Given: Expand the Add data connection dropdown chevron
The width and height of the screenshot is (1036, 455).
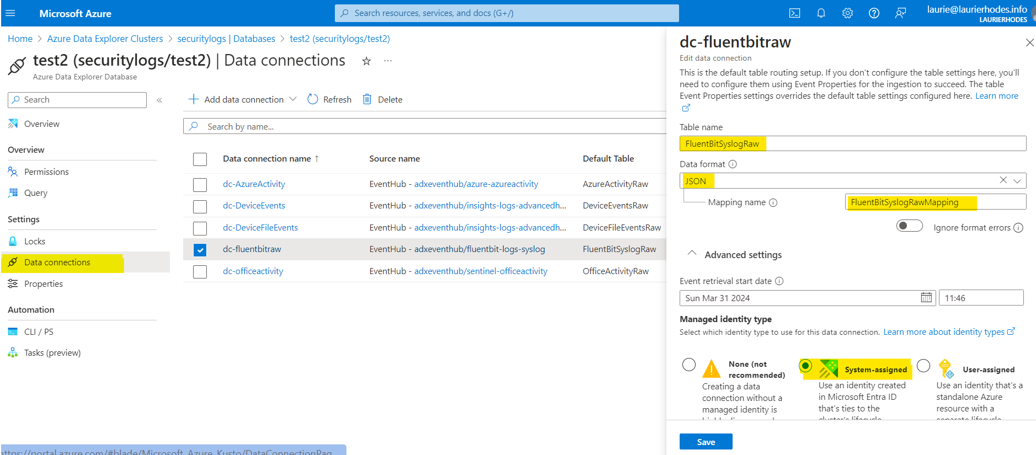Looking at the screenshot, I should tap(293, 99).
